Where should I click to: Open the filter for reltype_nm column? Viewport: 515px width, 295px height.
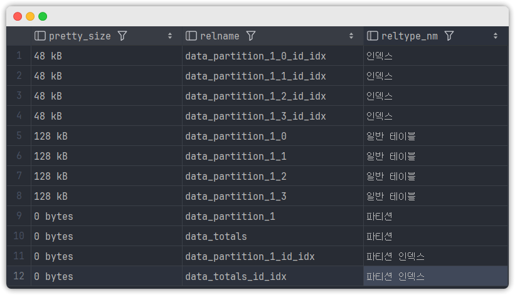pyautogui.click(x=449, y=36)
